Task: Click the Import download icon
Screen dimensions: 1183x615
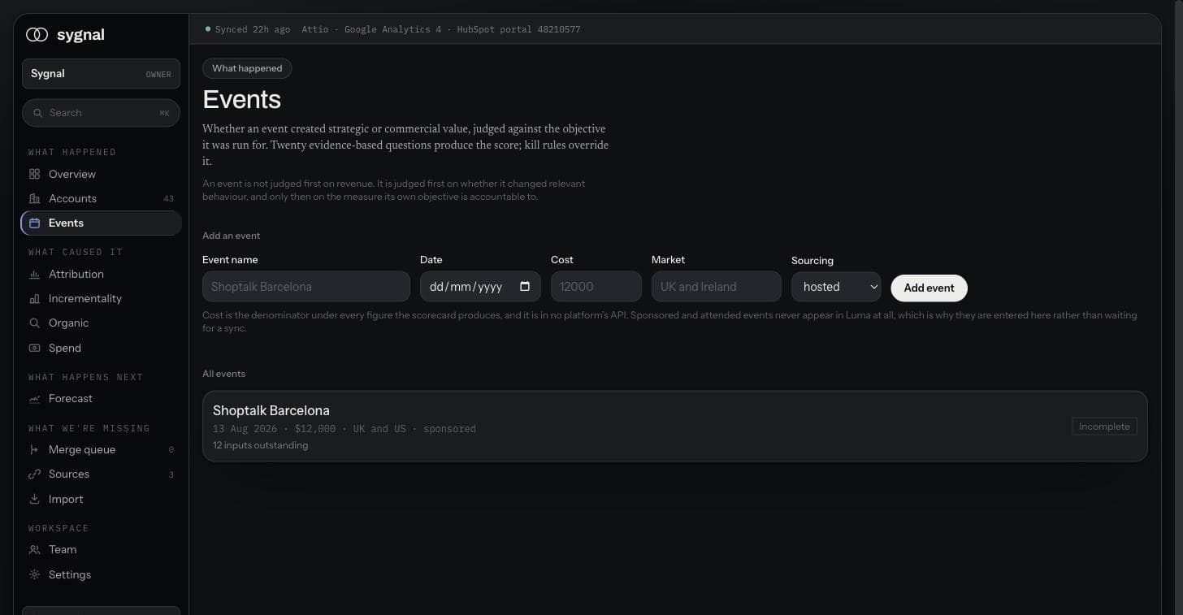Action: [x=34, y=499]
